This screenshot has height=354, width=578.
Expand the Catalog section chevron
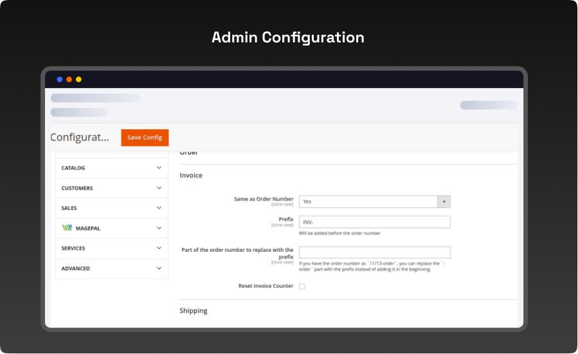(159, 168)
